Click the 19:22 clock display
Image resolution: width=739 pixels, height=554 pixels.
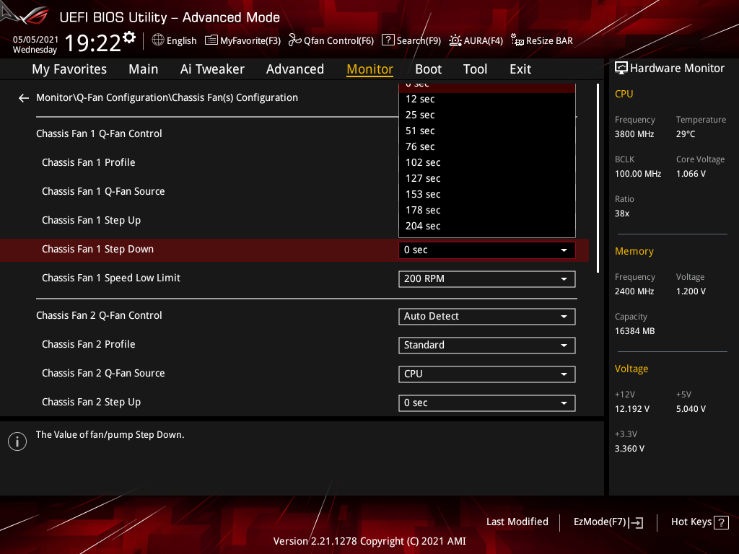tap(93, 43)
